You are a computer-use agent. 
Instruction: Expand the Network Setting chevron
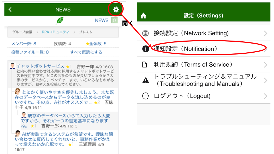[x=265, y=33]
